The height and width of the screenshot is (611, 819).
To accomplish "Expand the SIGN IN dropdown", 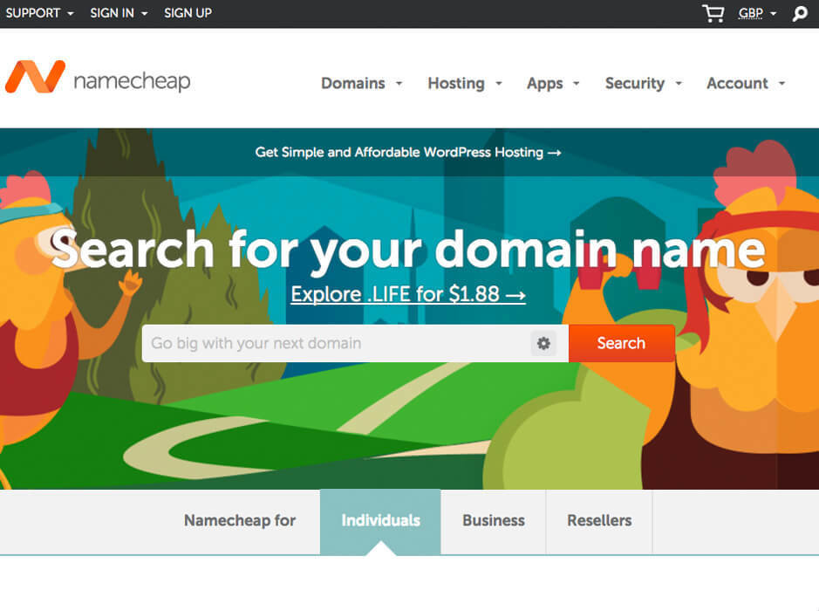I will click(119, 13).
